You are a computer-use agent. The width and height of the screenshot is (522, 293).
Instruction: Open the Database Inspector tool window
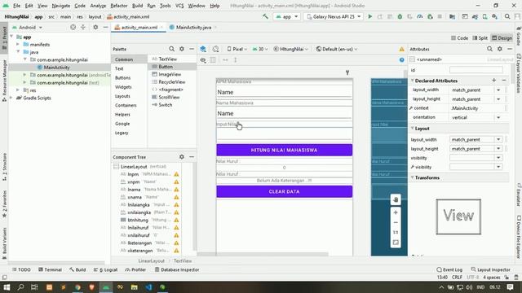coord(177,269)
